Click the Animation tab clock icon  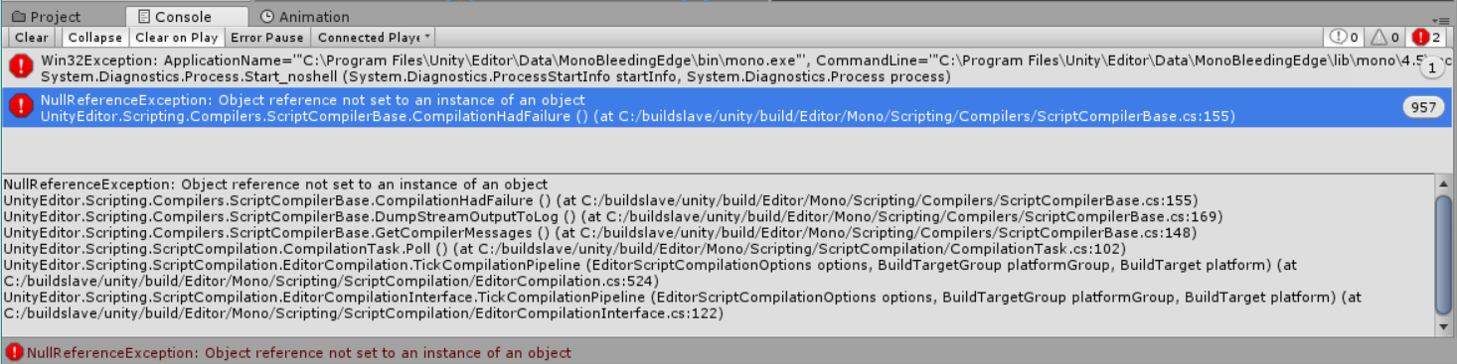click(x=267, y=17)
